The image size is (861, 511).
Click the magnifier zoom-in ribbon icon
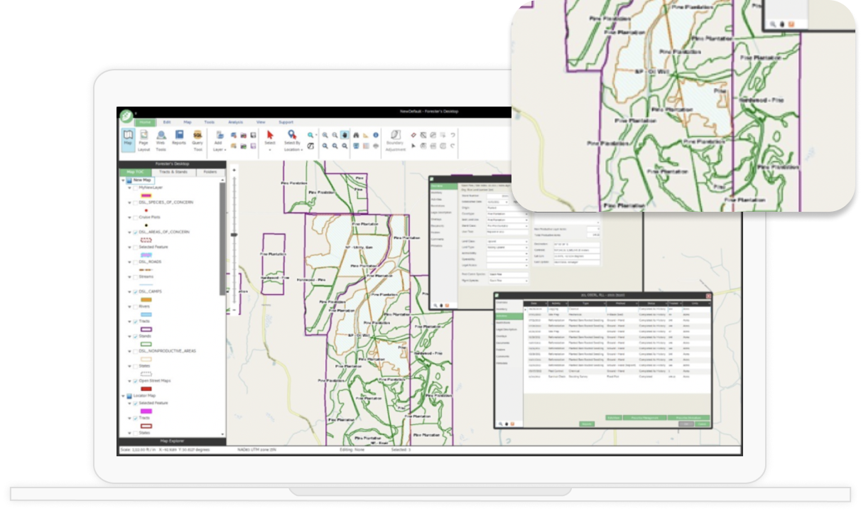coord(325,134)
